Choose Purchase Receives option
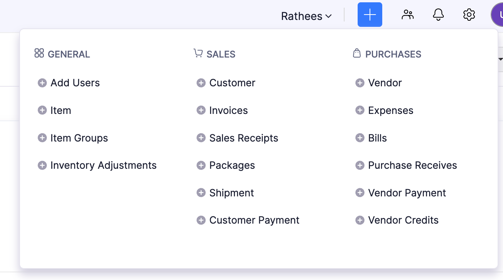This screenshot has width=503, height=280. tap(412, 165)
